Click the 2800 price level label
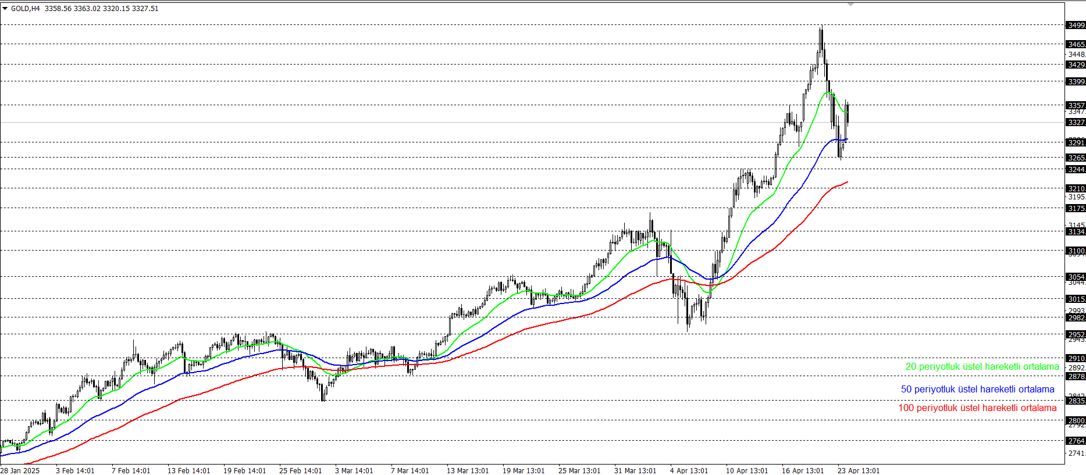 1076,420
